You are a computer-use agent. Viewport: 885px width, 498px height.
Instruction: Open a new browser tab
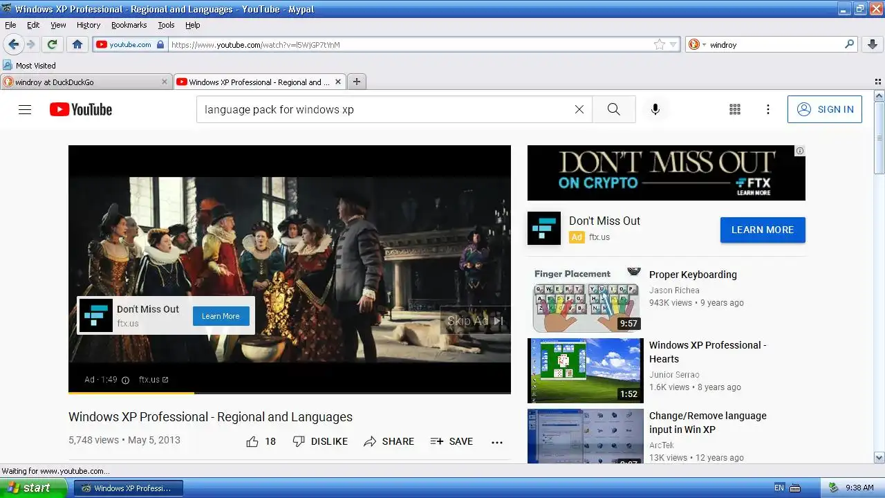tap(357, 82)
